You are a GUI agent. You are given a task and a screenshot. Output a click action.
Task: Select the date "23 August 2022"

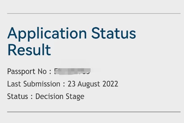point(93,84)
